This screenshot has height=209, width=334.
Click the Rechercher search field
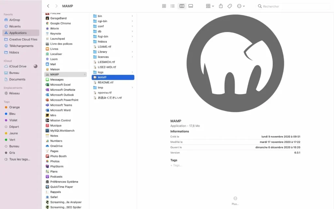click(x=294, y=6)
